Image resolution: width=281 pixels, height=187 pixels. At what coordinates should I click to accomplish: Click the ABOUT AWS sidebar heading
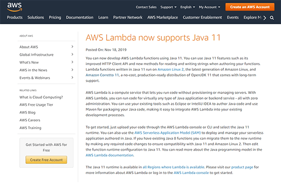pyautogui.click(x=26, y=36)
